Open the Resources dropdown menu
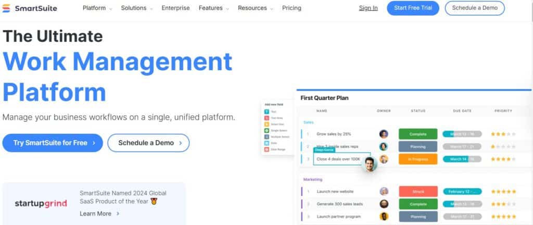The image size is (533, 225). pos(255,8)
